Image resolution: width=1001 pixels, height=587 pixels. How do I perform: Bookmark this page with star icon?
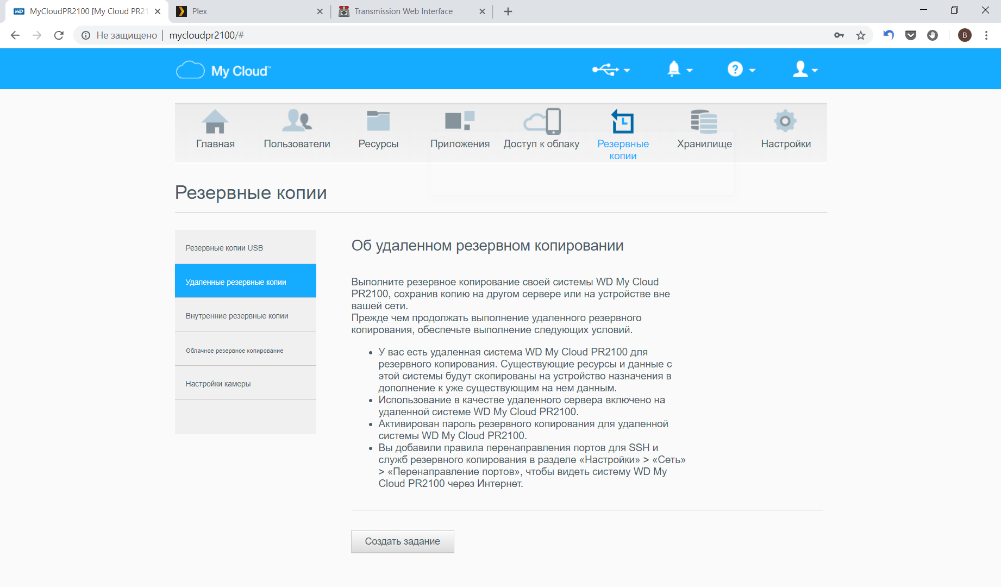(x=861, y=35)
